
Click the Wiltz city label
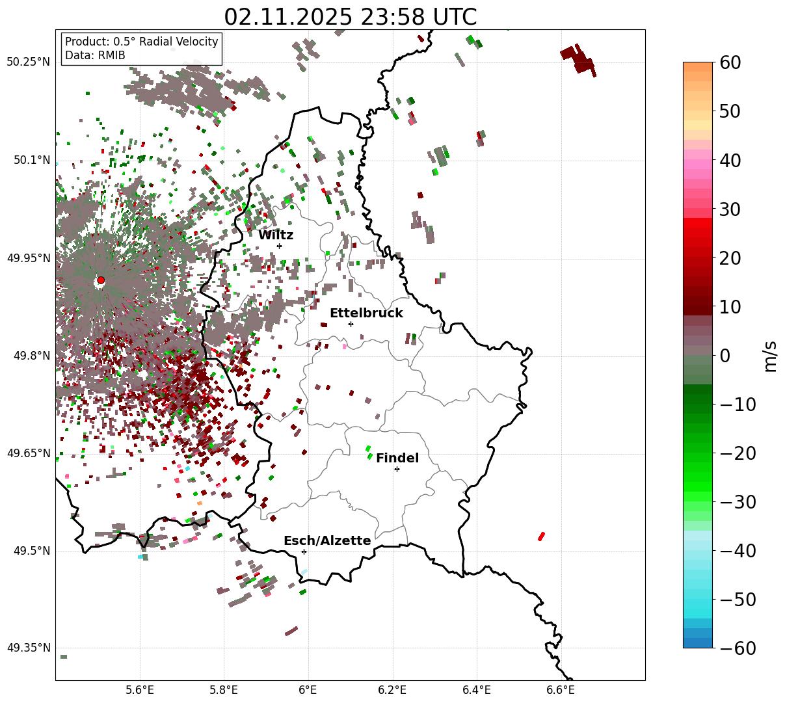276,235
